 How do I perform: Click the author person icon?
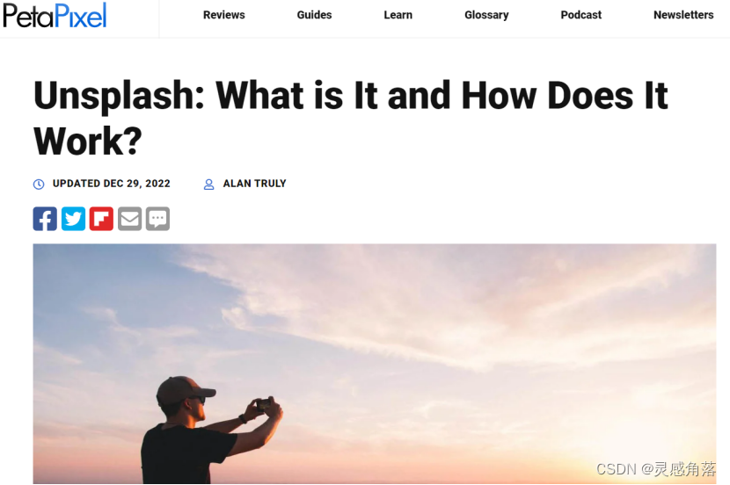pos(209,185)
